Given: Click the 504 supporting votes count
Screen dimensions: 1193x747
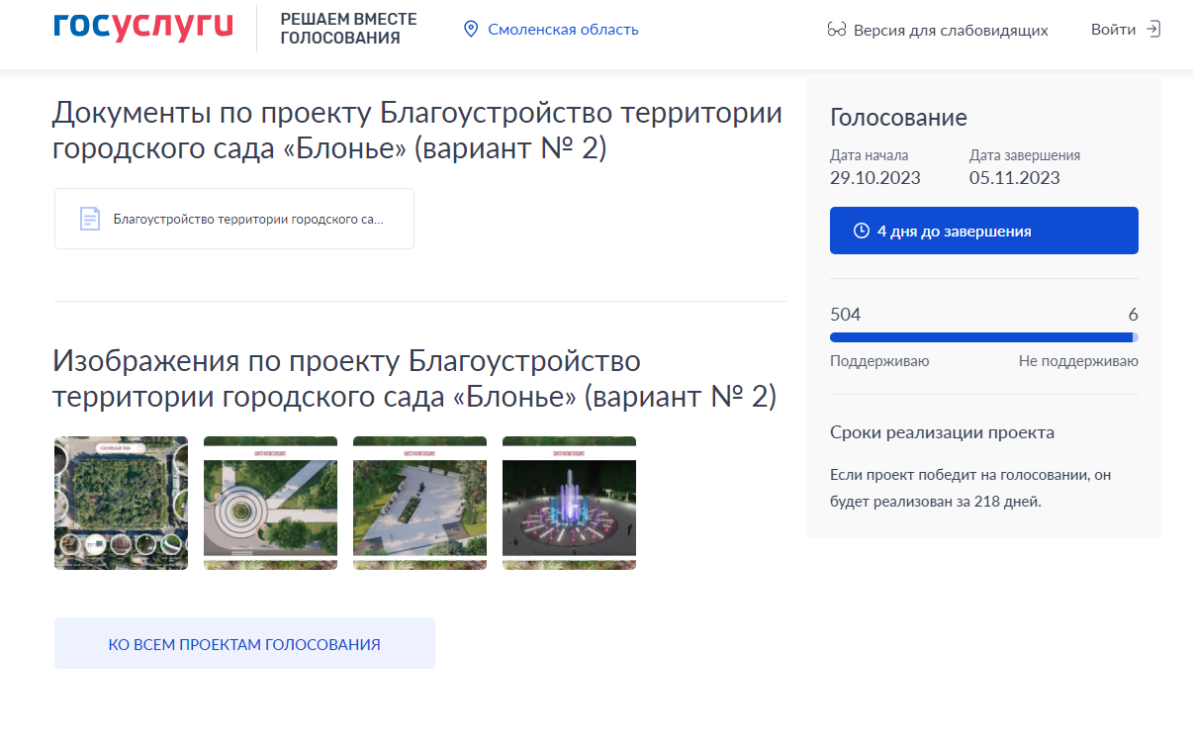Looking at the screenshot, I should pos(846,315).
